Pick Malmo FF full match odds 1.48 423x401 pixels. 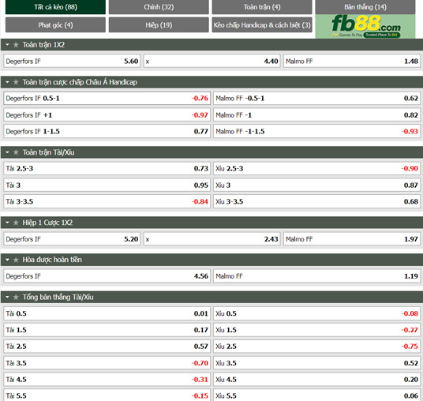[352, 62]
